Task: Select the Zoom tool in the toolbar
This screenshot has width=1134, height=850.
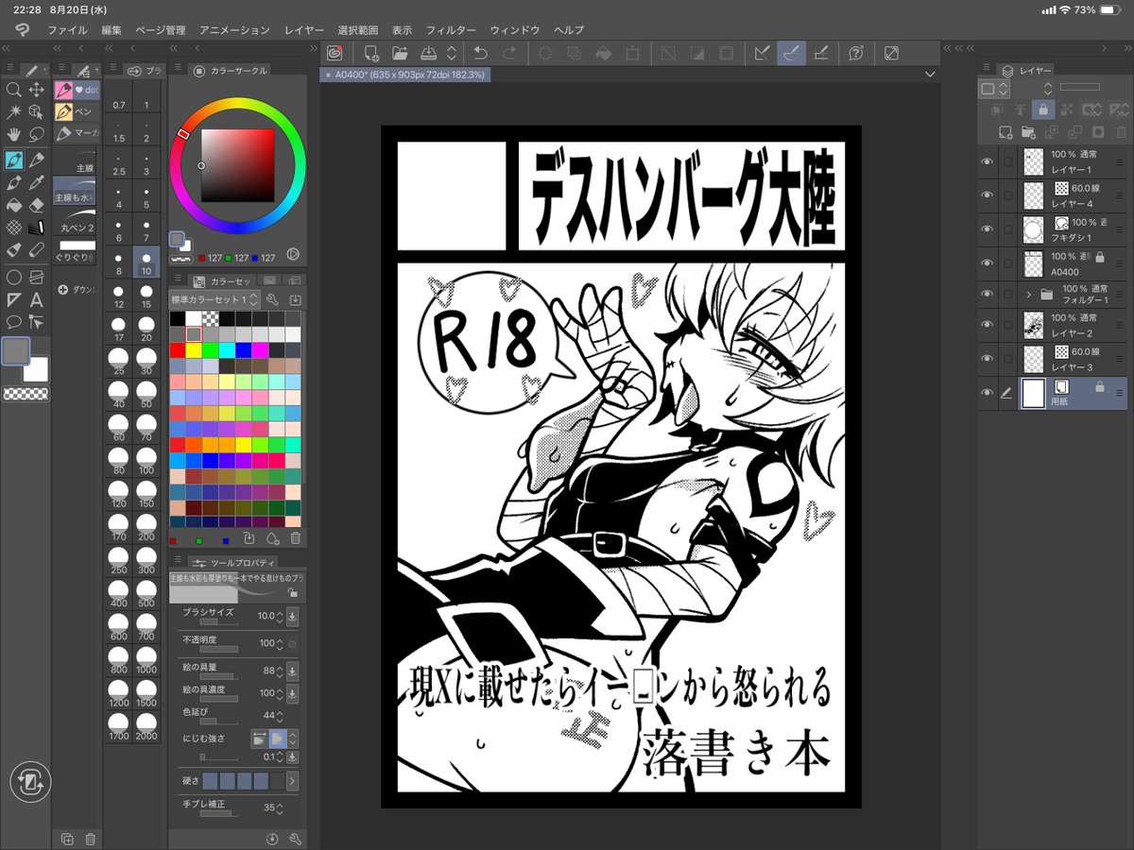Action: pos(15,92)
